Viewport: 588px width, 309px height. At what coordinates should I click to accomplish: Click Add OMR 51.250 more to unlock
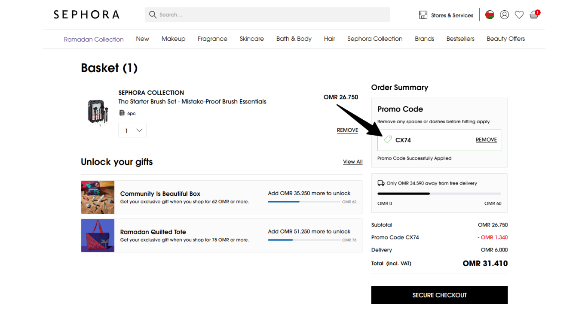(309, 231)
